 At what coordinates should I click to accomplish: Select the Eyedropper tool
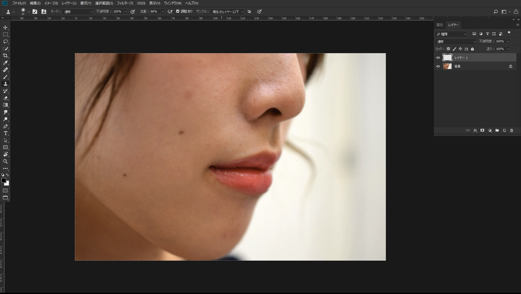pos(5,63)
